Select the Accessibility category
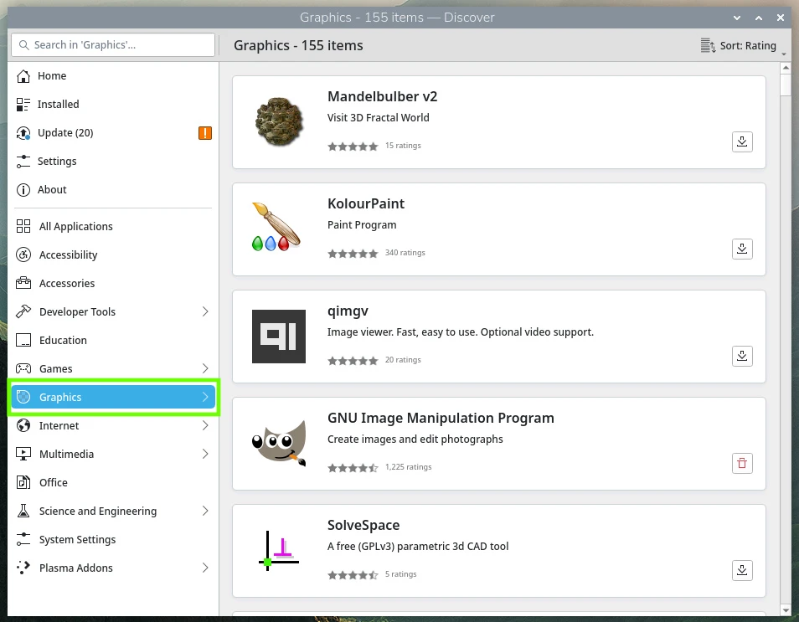The width and height of the screenshot is (799, 622). (68, 255)
